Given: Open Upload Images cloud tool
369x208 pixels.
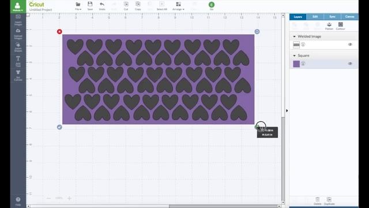Looking at the screenshot, I should click(x=18, y=34).
